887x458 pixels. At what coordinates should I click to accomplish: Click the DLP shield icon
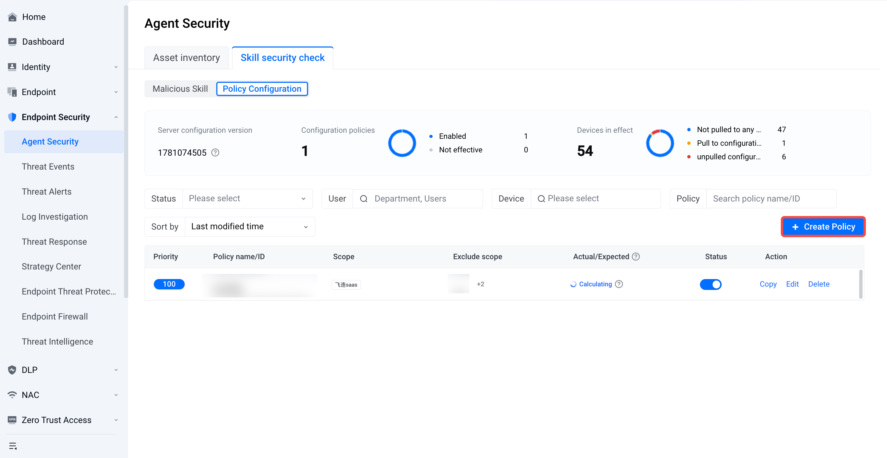[12, 370]
